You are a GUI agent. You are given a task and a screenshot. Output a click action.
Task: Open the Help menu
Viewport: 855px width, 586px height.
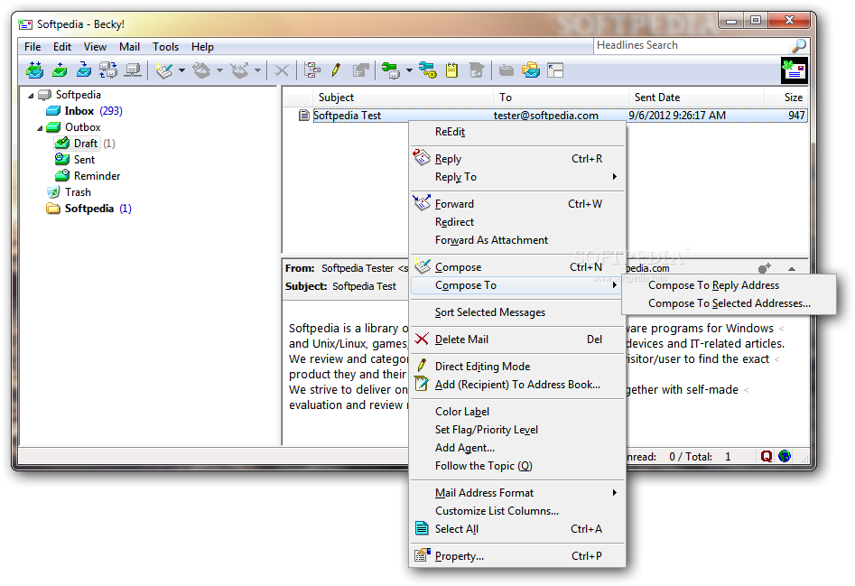tap(202, 47)
